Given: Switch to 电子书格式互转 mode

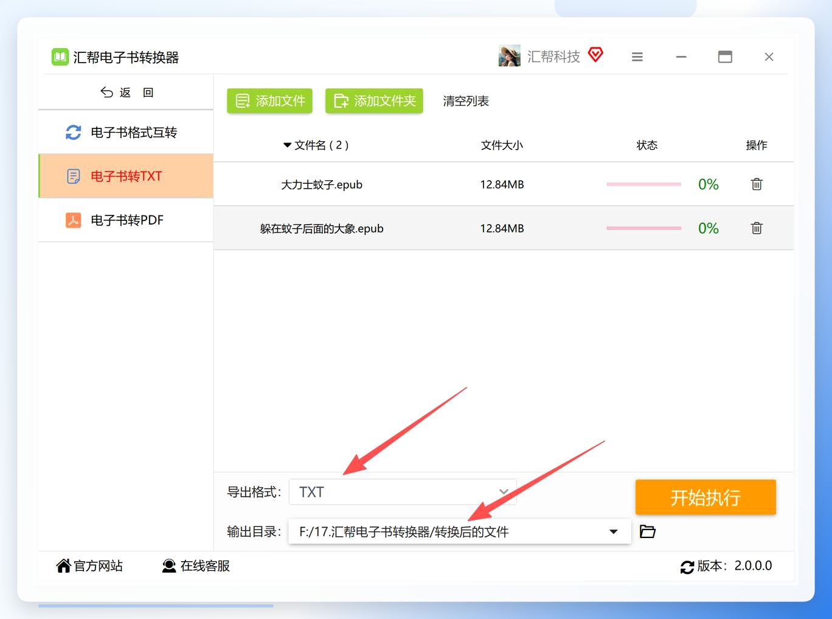Looking at the screenshot, I should tap(126, 132).
